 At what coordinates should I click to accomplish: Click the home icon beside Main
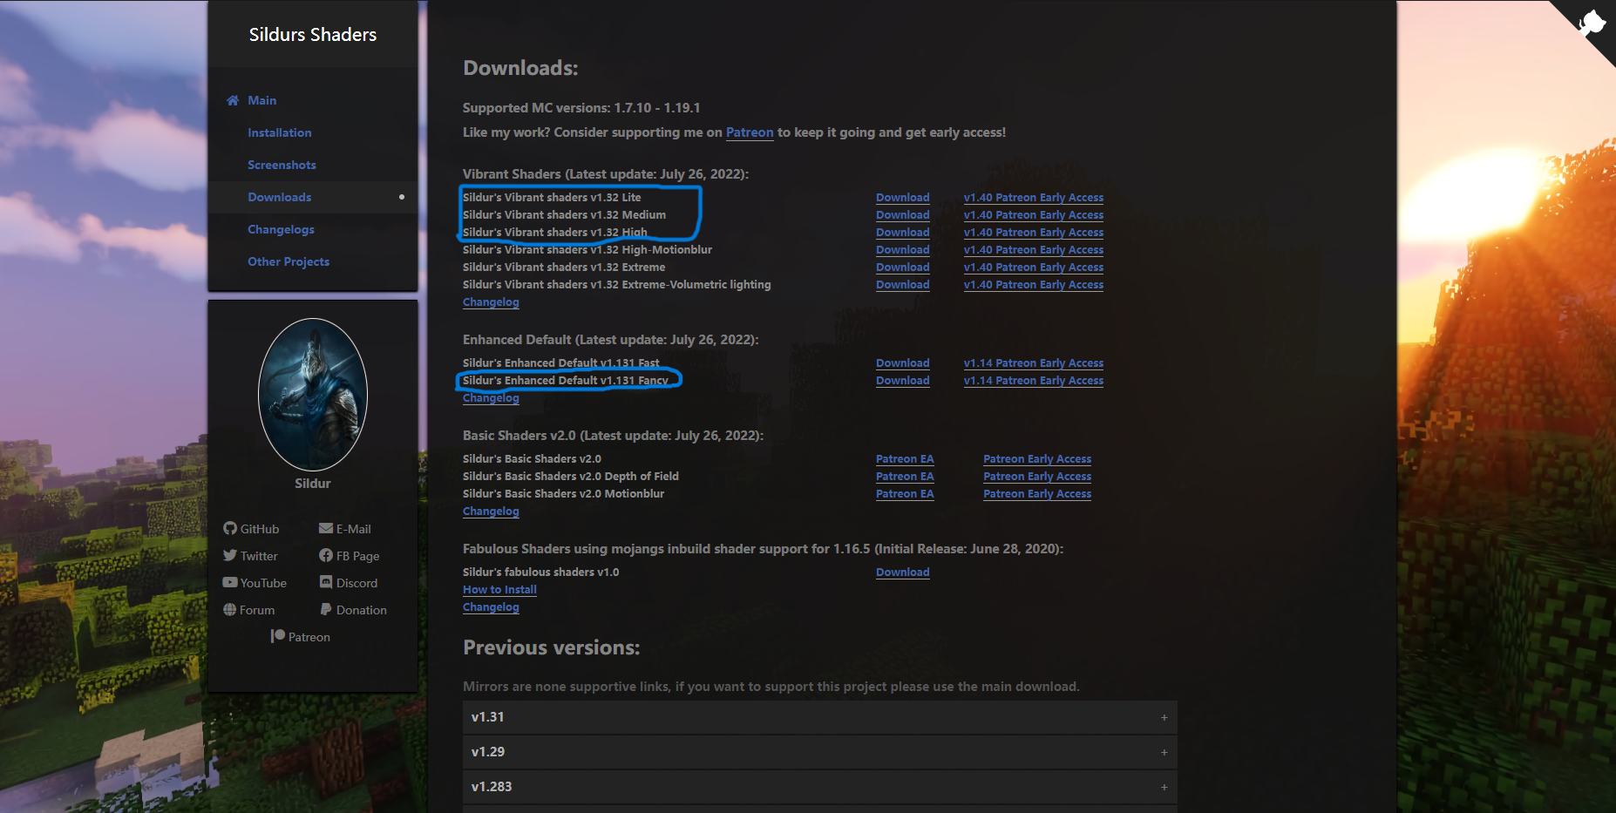(233, 100)
